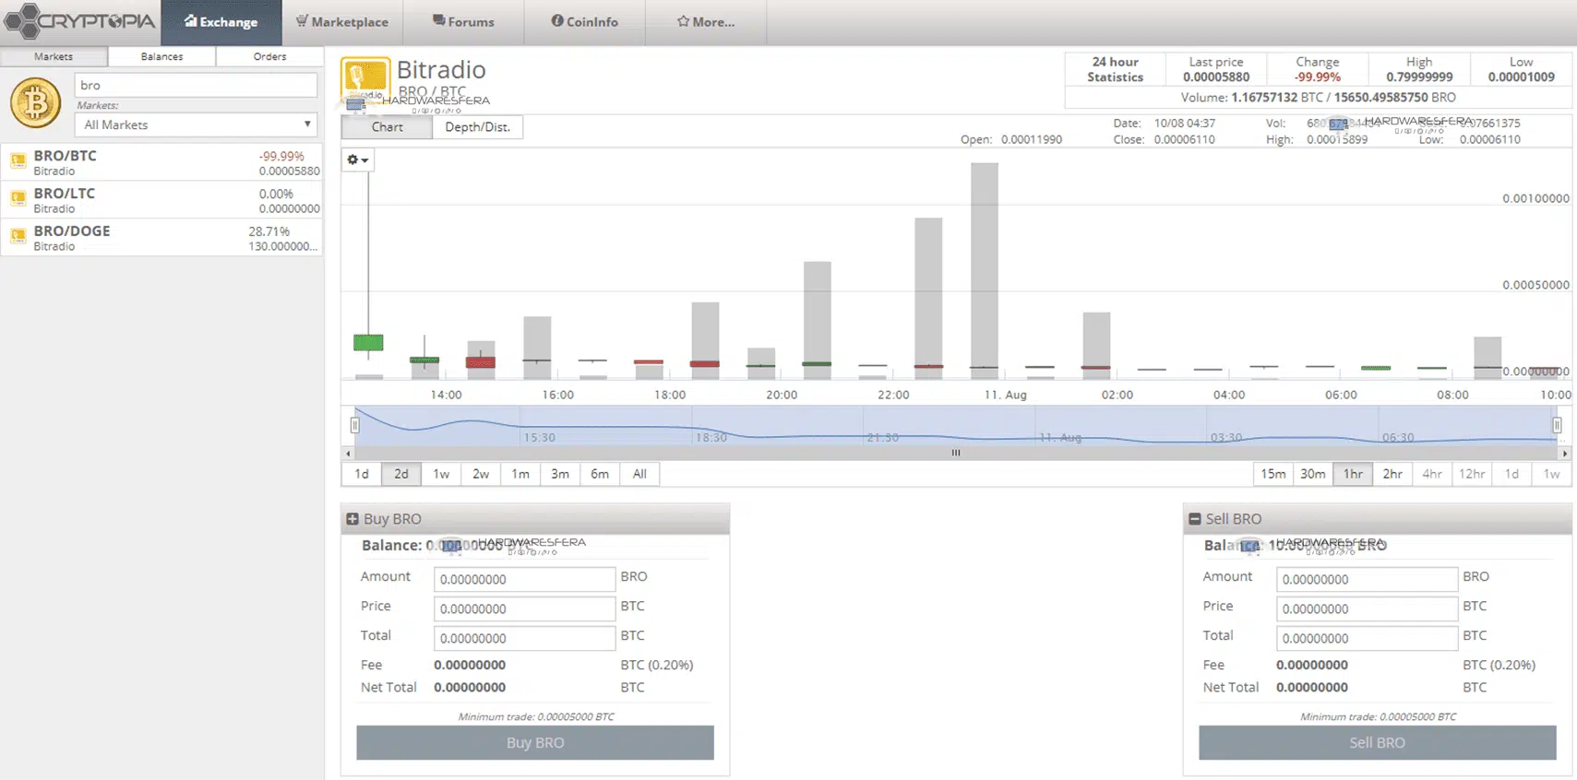Click the navigator scrollbar right arrow

click(1564, 454)
